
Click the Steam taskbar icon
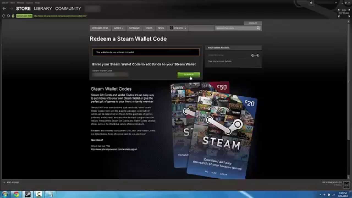(x=27, y=194)
